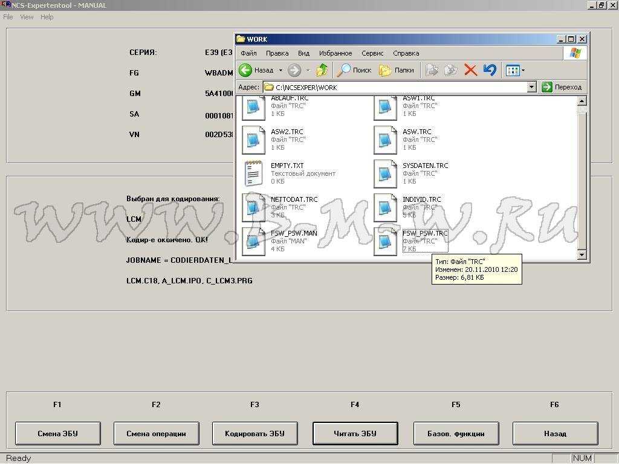Open the Правка menu
Image resolution: width=619 pixels, height=464 pixels.
(x=277, y=53)
